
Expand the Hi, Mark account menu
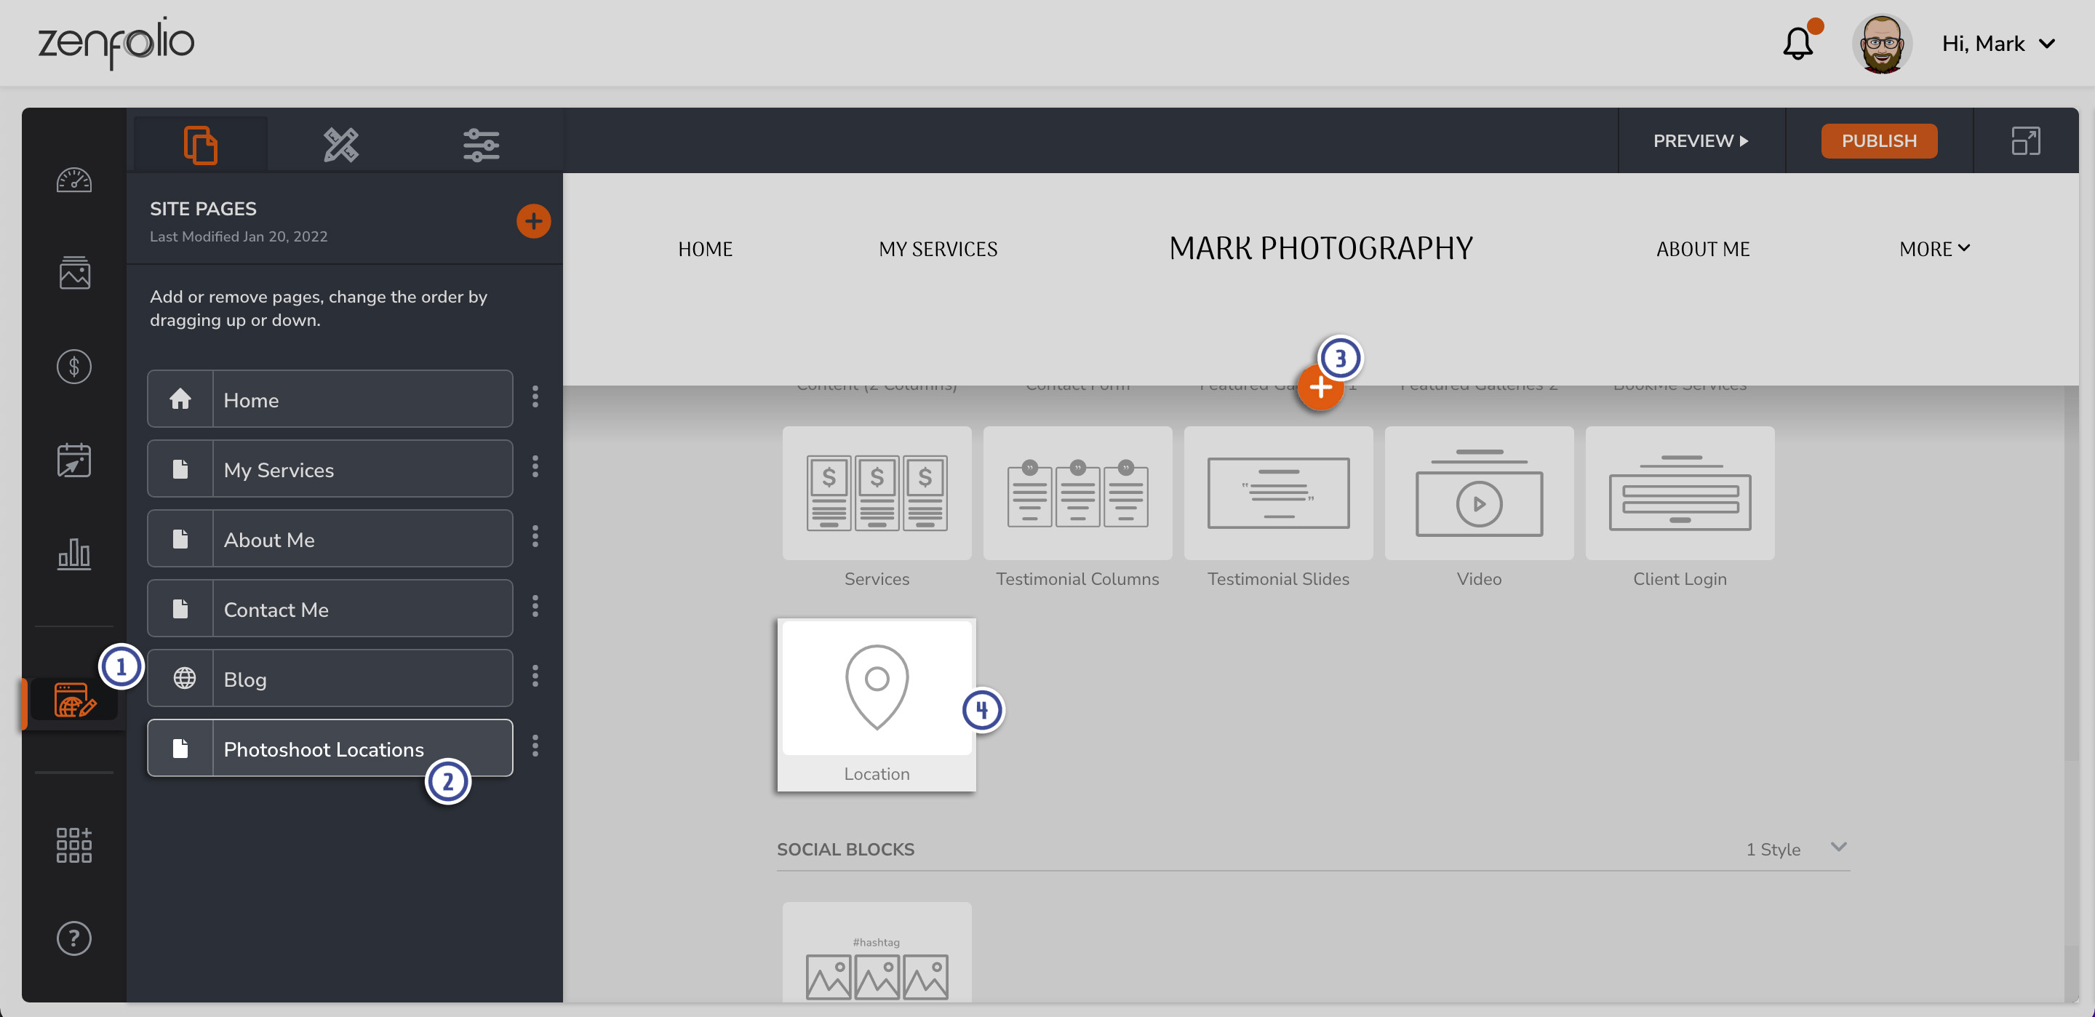[x=1998, y=44]
